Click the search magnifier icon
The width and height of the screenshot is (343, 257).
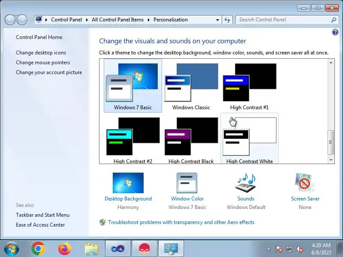334,20
